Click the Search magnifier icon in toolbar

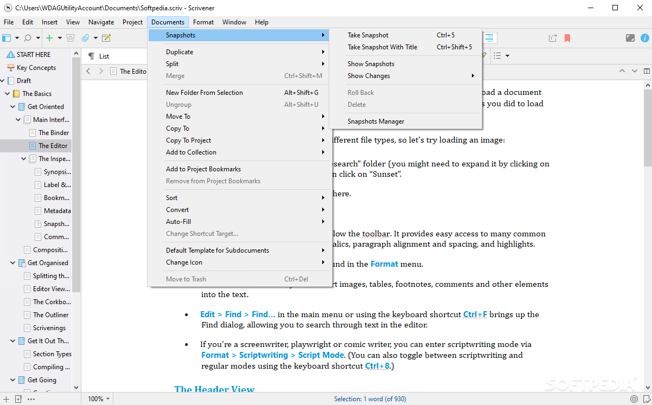click(28, 38)
